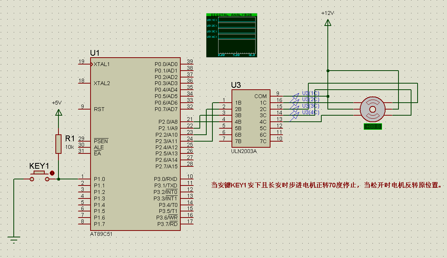Viewport: 447px width, 258px height.
Task: Click the XTAL1 pin label on U1
Action: click(102, 64)
